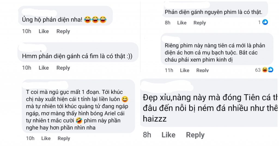Click the reaction count 63

[258, 70]
